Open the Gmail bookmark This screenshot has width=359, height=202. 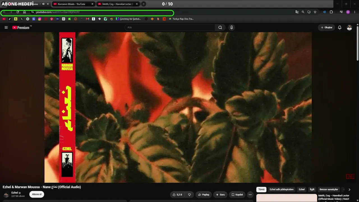88,19
